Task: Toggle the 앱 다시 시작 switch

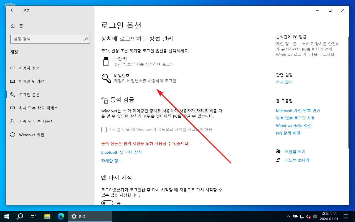Action: pyautogui.click(x=107, y=203)
